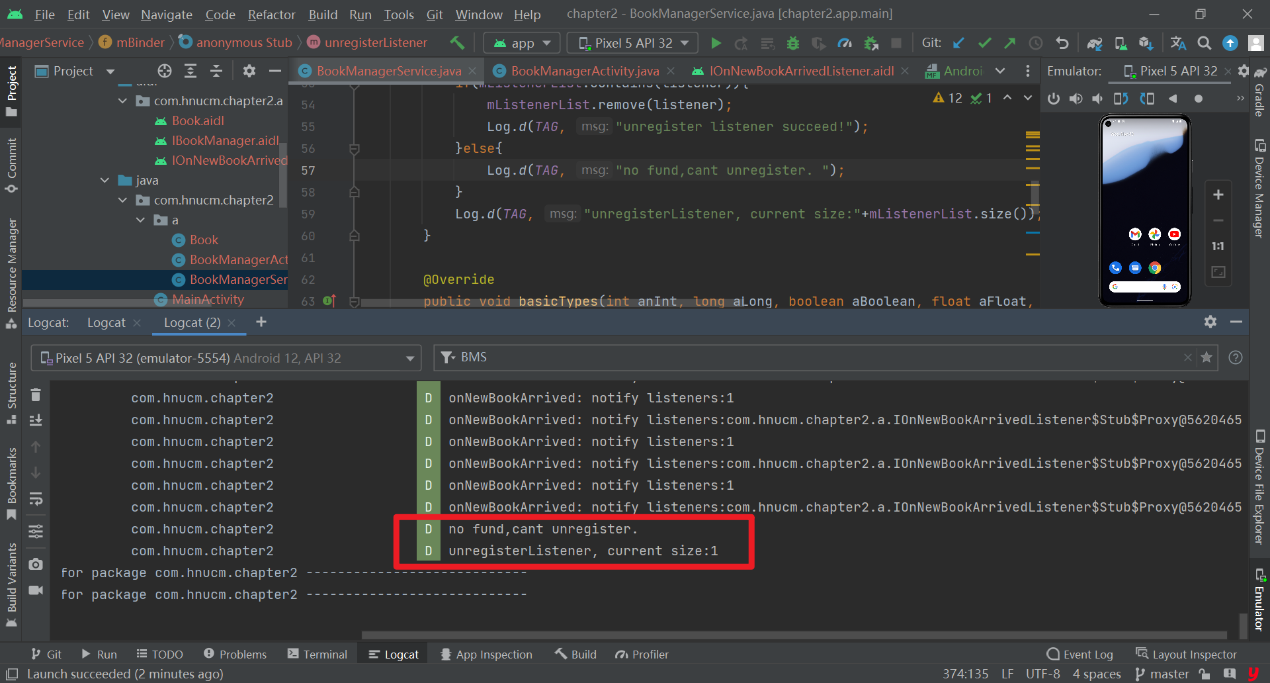The image size is (1270, 683).
Task: Click emulator volume down icon
Action: coord(1097,99)
